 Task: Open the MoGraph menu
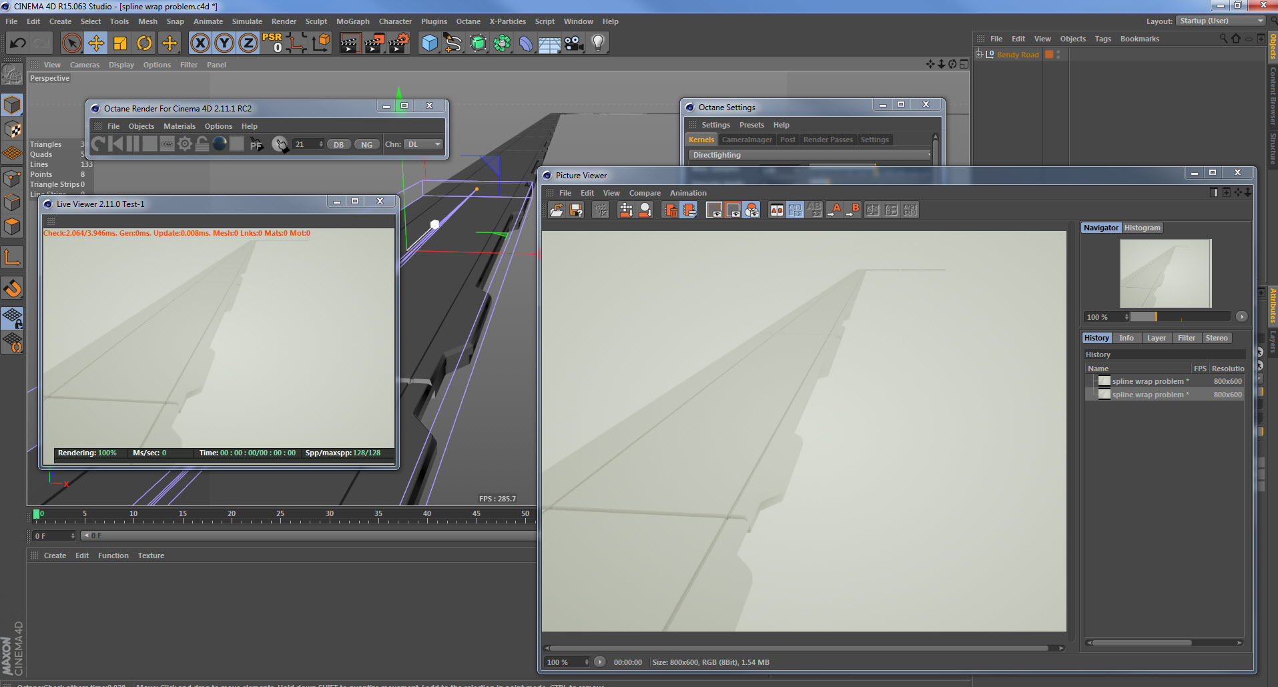coord(352,21)
